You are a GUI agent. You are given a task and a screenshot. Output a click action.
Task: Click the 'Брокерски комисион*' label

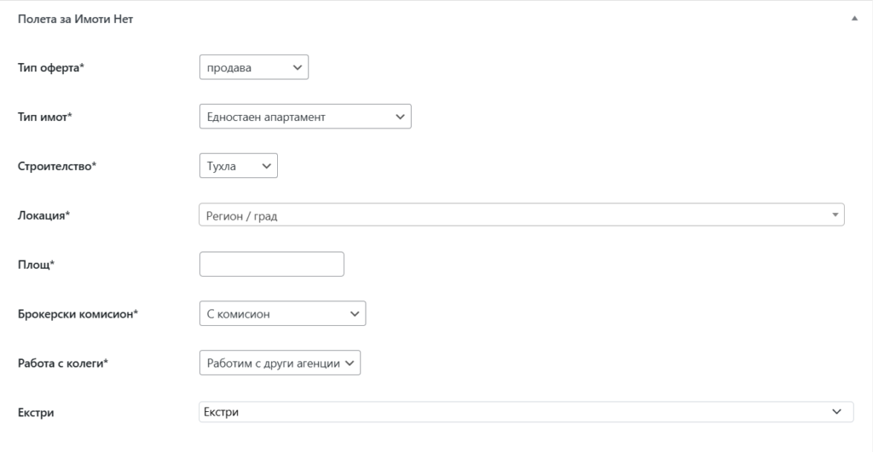(78, 314)
